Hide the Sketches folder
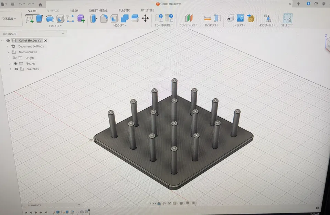This screenshot has width=330, height=215. click(16, 69)
